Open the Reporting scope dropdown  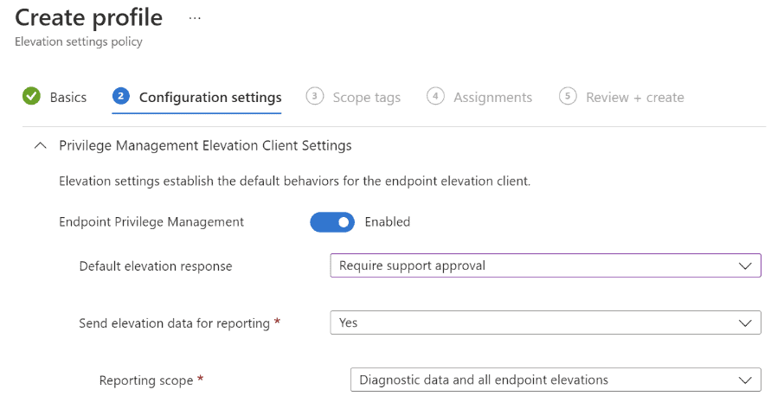pos(556,380)
